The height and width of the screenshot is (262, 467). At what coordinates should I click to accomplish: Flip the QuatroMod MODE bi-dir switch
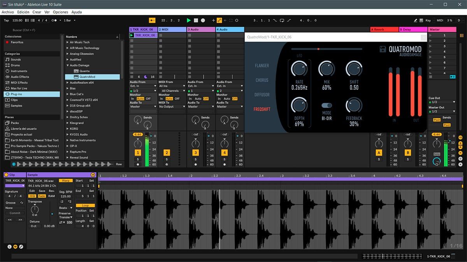(x=327, y=105)
